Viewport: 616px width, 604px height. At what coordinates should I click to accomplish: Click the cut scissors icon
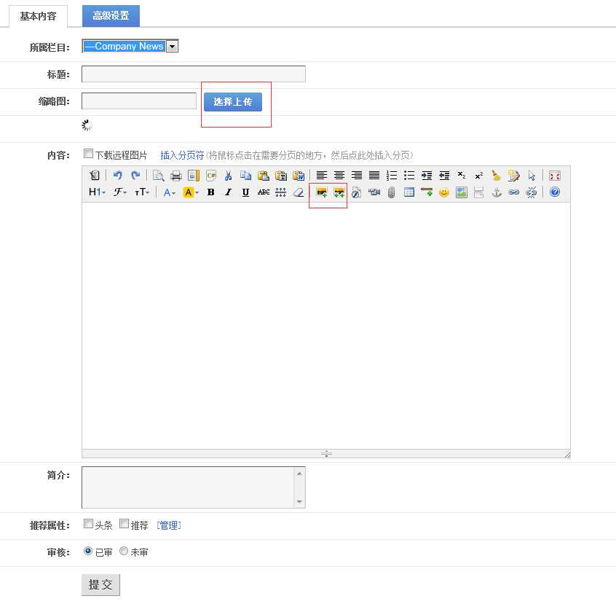coord(228,176)
